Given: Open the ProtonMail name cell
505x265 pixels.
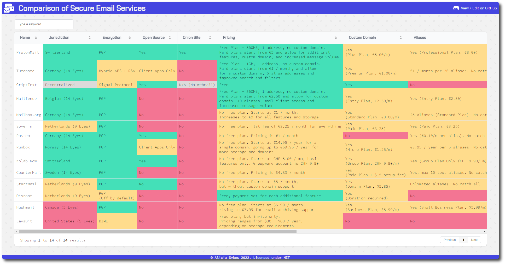Looking at the screenshot, I should [x=29, y=52].
